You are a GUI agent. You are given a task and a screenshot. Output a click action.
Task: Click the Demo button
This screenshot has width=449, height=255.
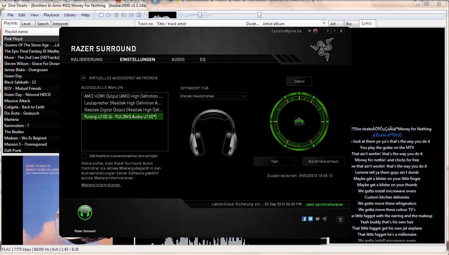(299, 81)
